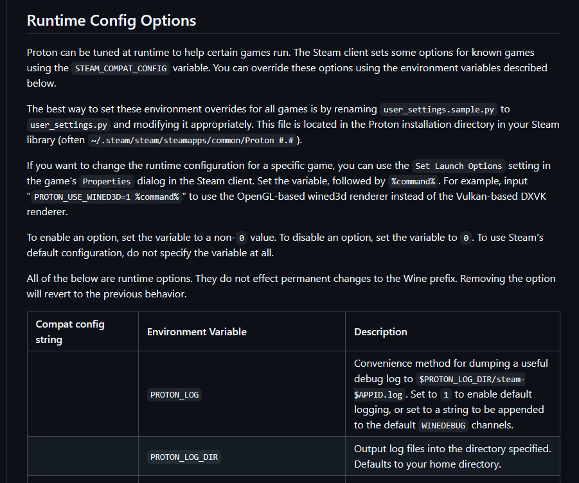Click the 'All of the below' paragraph
579x483 pixels.
pos(290,286)
